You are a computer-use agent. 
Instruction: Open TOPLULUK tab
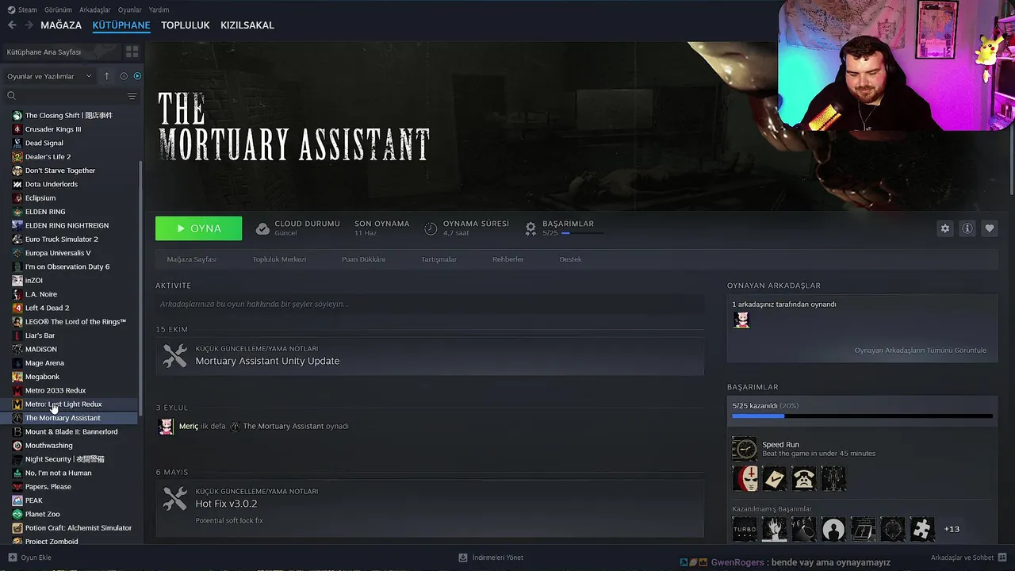tap(186, 25)
